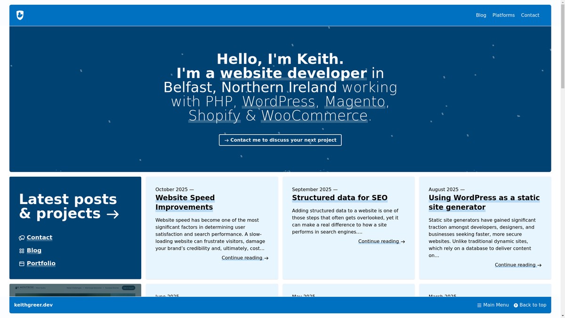Follow the WooCommerce link in the hero text
The width and height of the screenshot is (565, 318).
pyautogui.click(x=314, y=116)
